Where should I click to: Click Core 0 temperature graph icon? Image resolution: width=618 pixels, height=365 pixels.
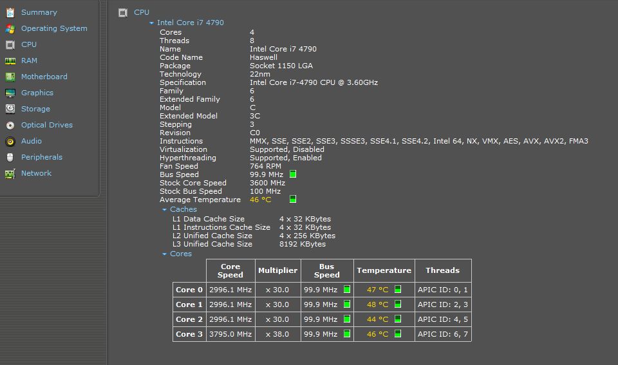point(398,289)
